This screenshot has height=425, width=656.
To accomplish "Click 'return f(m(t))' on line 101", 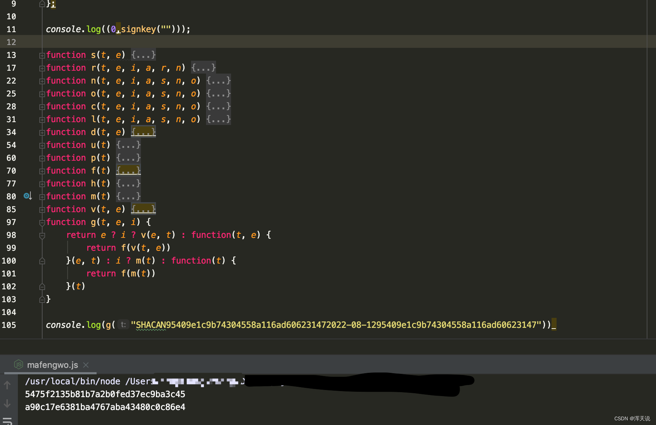I will [121, 274].
